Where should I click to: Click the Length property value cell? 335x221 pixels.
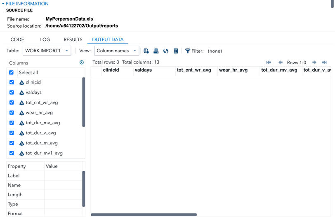tap(63, 195)
